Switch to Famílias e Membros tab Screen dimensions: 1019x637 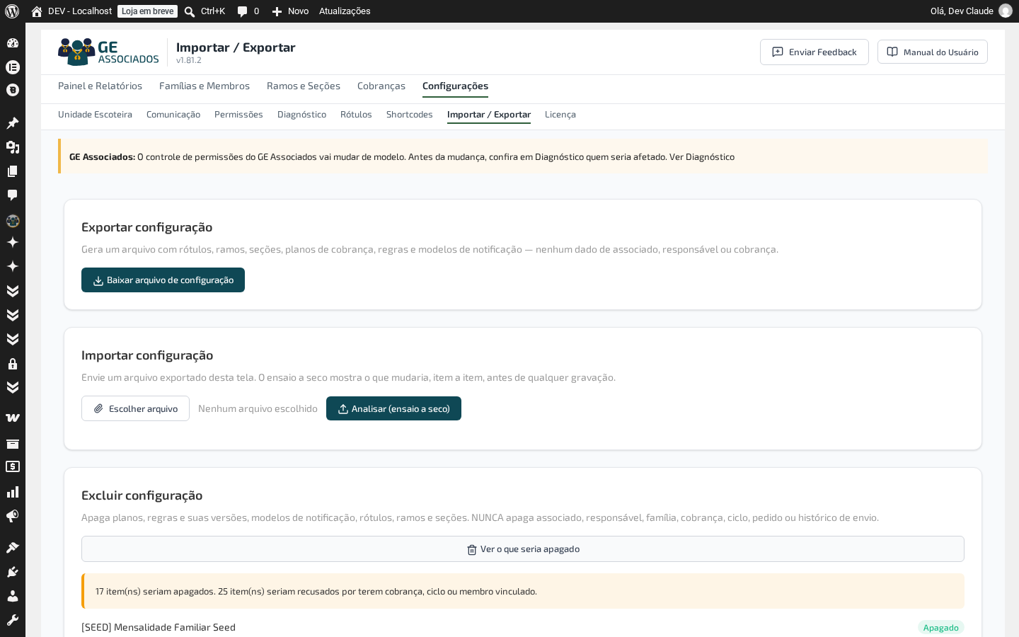pos(205,86)
